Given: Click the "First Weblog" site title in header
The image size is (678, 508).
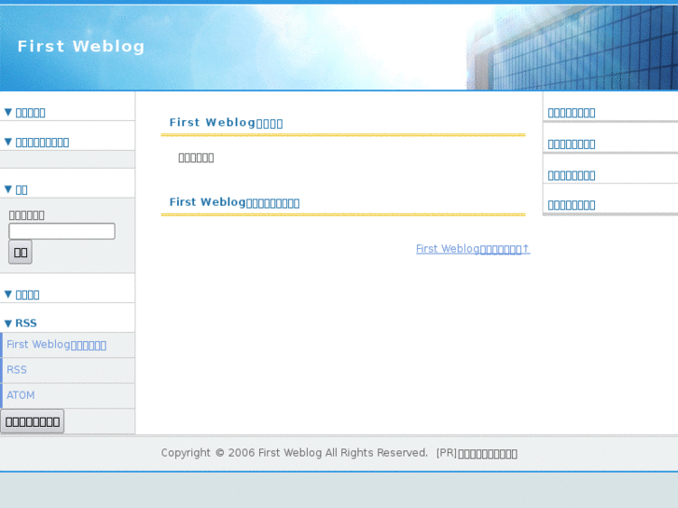Looking at the screenshot, I should [81, 47].
